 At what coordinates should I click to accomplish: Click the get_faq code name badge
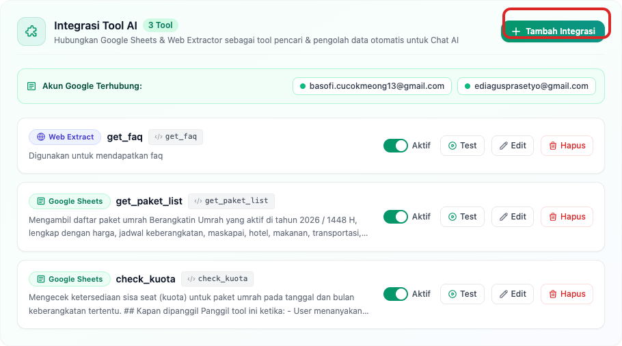(176, 137)
